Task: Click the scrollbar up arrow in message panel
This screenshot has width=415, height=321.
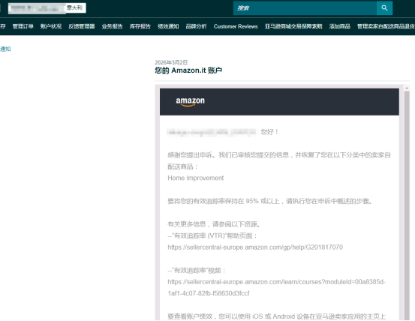Action: [407, 88]
